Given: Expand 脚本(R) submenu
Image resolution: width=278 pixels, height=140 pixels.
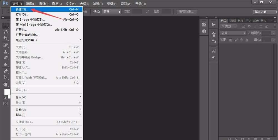Looking at the screenshot, I should pos(47,115).
